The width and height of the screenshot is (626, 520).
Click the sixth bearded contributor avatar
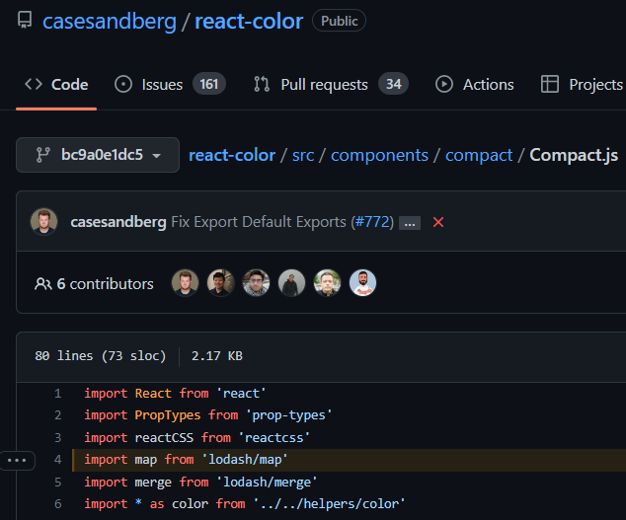[362, 283]
